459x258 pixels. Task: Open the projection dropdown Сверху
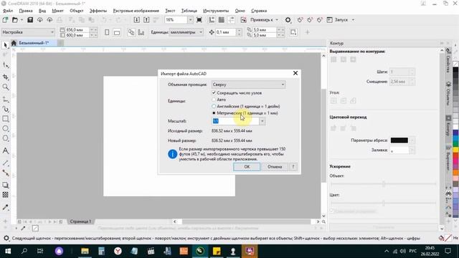coord(249,85)
